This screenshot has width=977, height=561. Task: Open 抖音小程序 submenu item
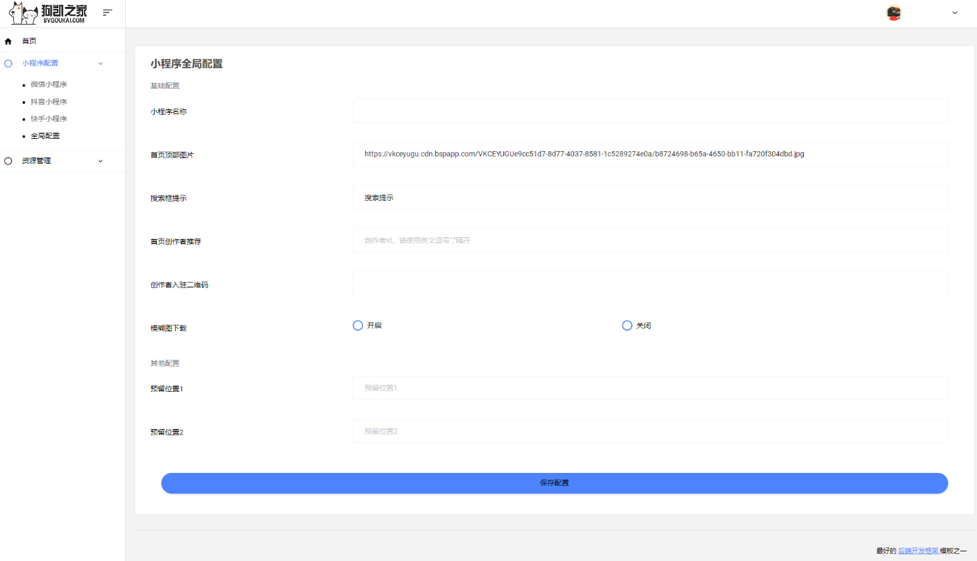pyautogui.click(x=49, y=102)
